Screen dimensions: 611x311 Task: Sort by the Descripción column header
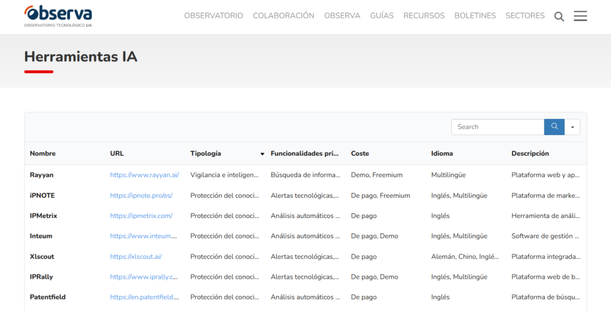(x=530, y=153)
